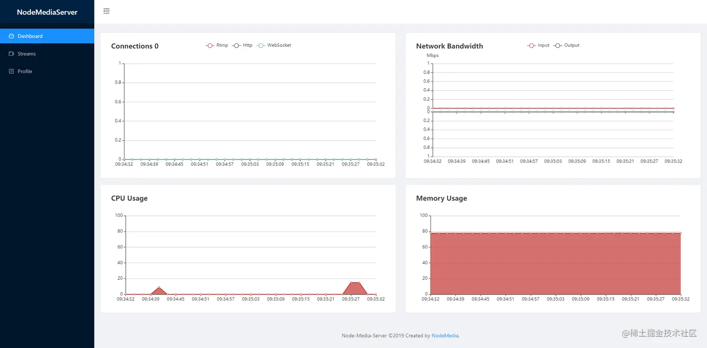Click the teal WebSocket legend marker icon
The width and height of the screenshot is (707, 348).
[x=261, y=45]
